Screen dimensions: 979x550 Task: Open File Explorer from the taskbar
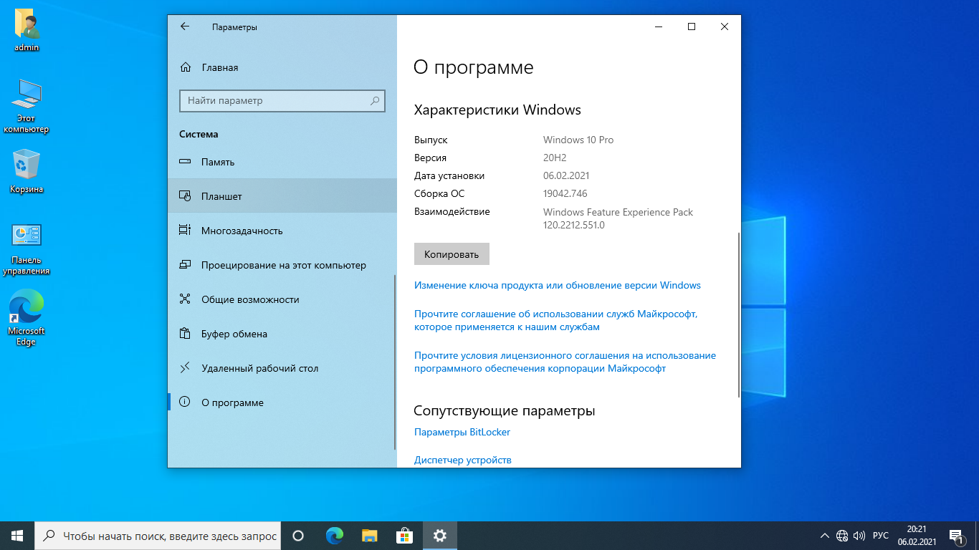[369, 536]
